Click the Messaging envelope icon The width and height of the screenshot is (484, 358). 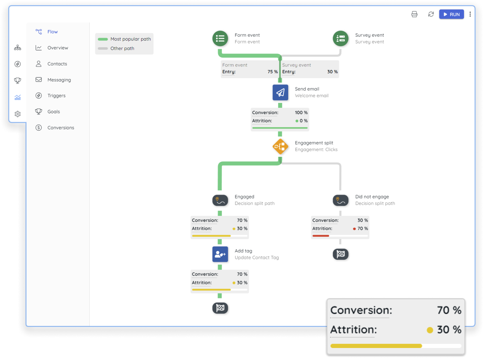tap(39, 80)
